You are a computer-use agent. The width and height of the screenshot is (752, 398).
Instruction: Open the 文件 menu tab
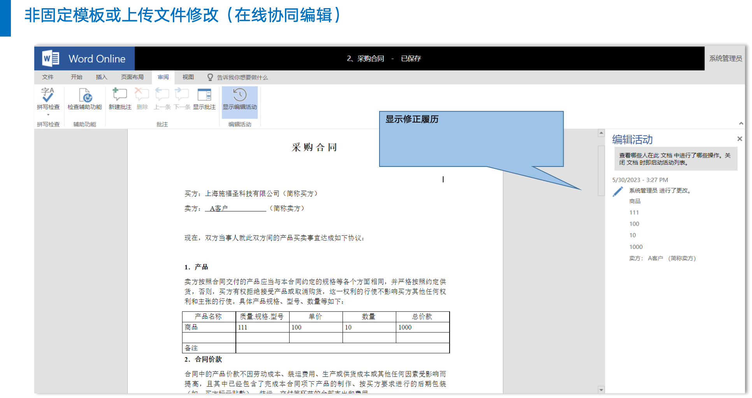click(48, 77)
